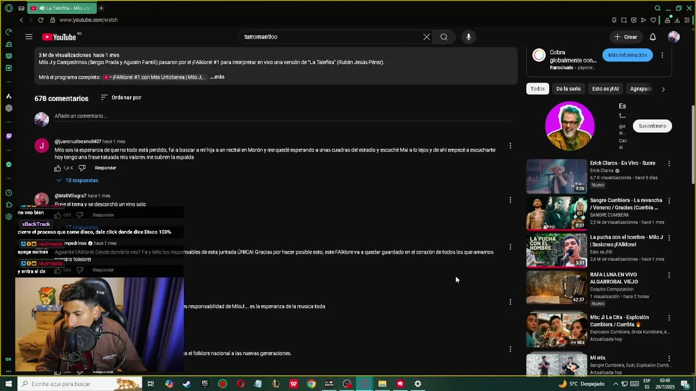Select the Agrupaciones filter chip
This screenshot has height=391, width=696.
coord(640,89)
